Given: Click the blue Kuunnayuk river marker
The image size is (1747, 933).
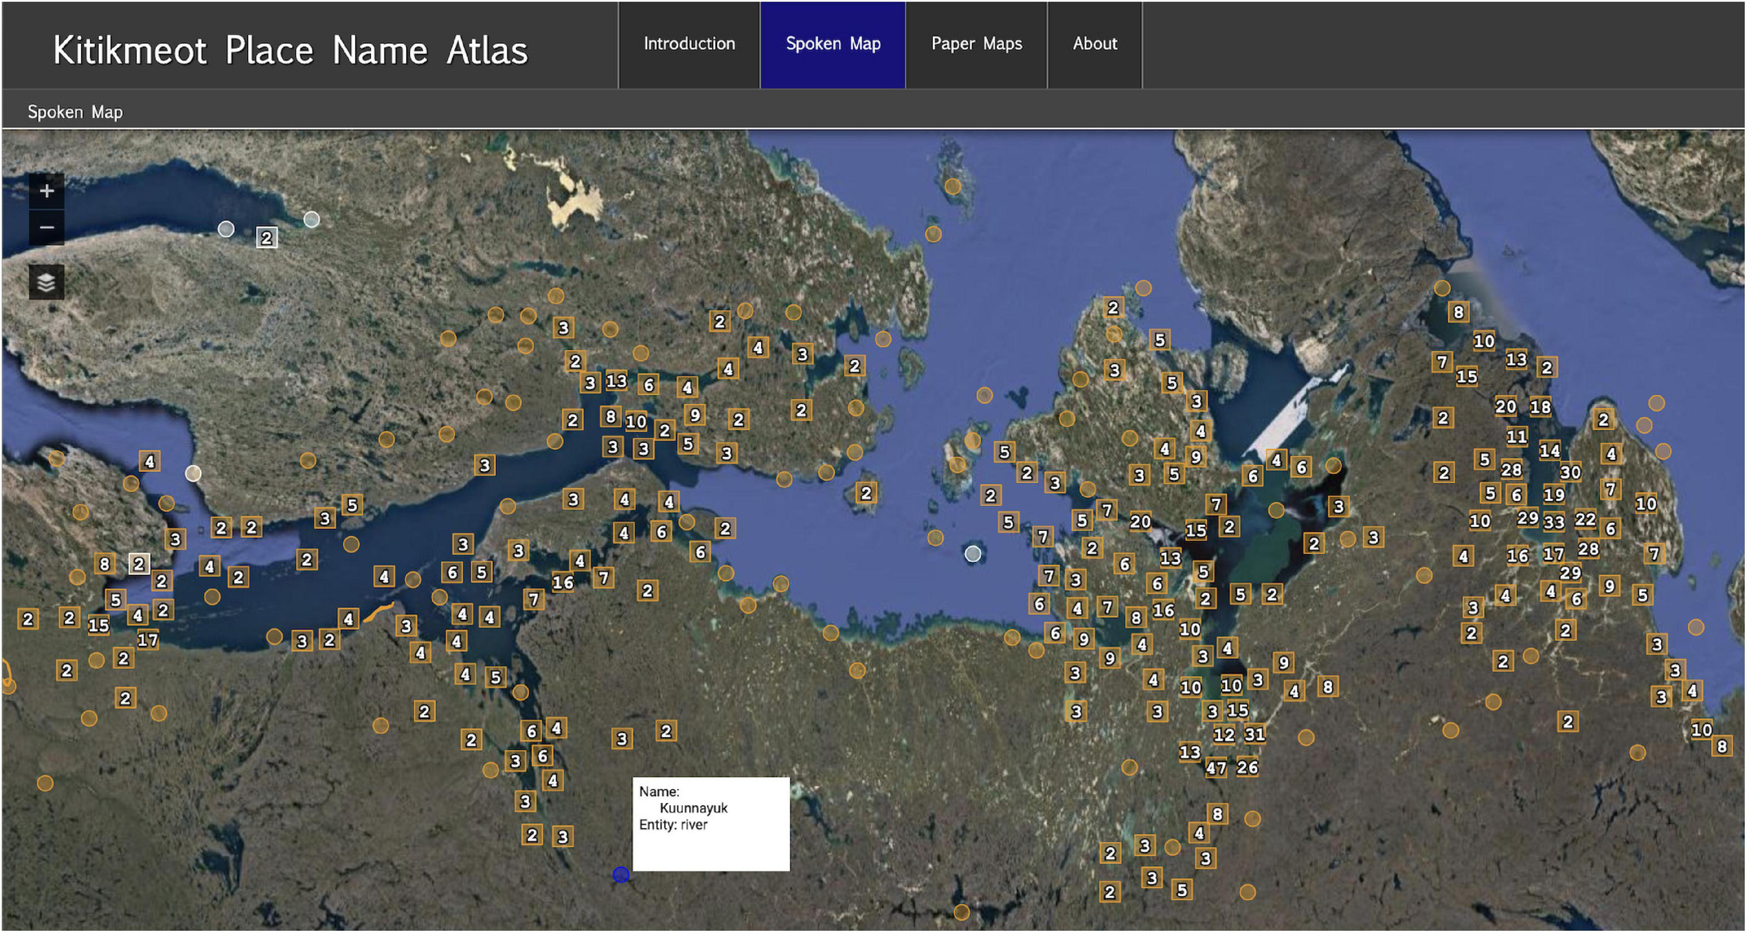Looking at the screenshot, I should pyautogui.click(x=621, y=875).
